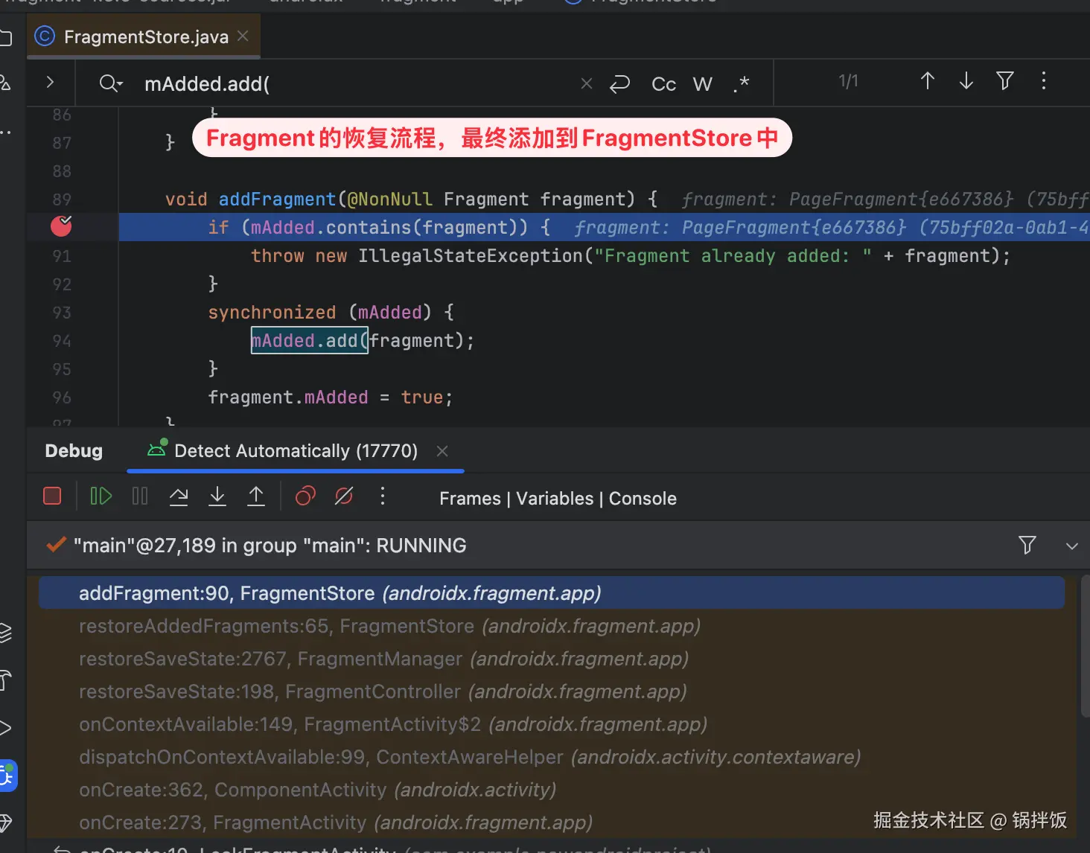Go to previous search occurrence

pos(927,80)
